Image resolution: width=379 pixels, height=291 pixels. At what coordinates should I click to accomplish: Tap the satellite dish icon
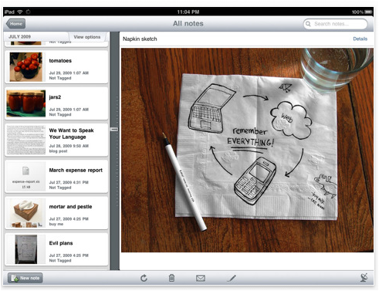pos(364,278)
